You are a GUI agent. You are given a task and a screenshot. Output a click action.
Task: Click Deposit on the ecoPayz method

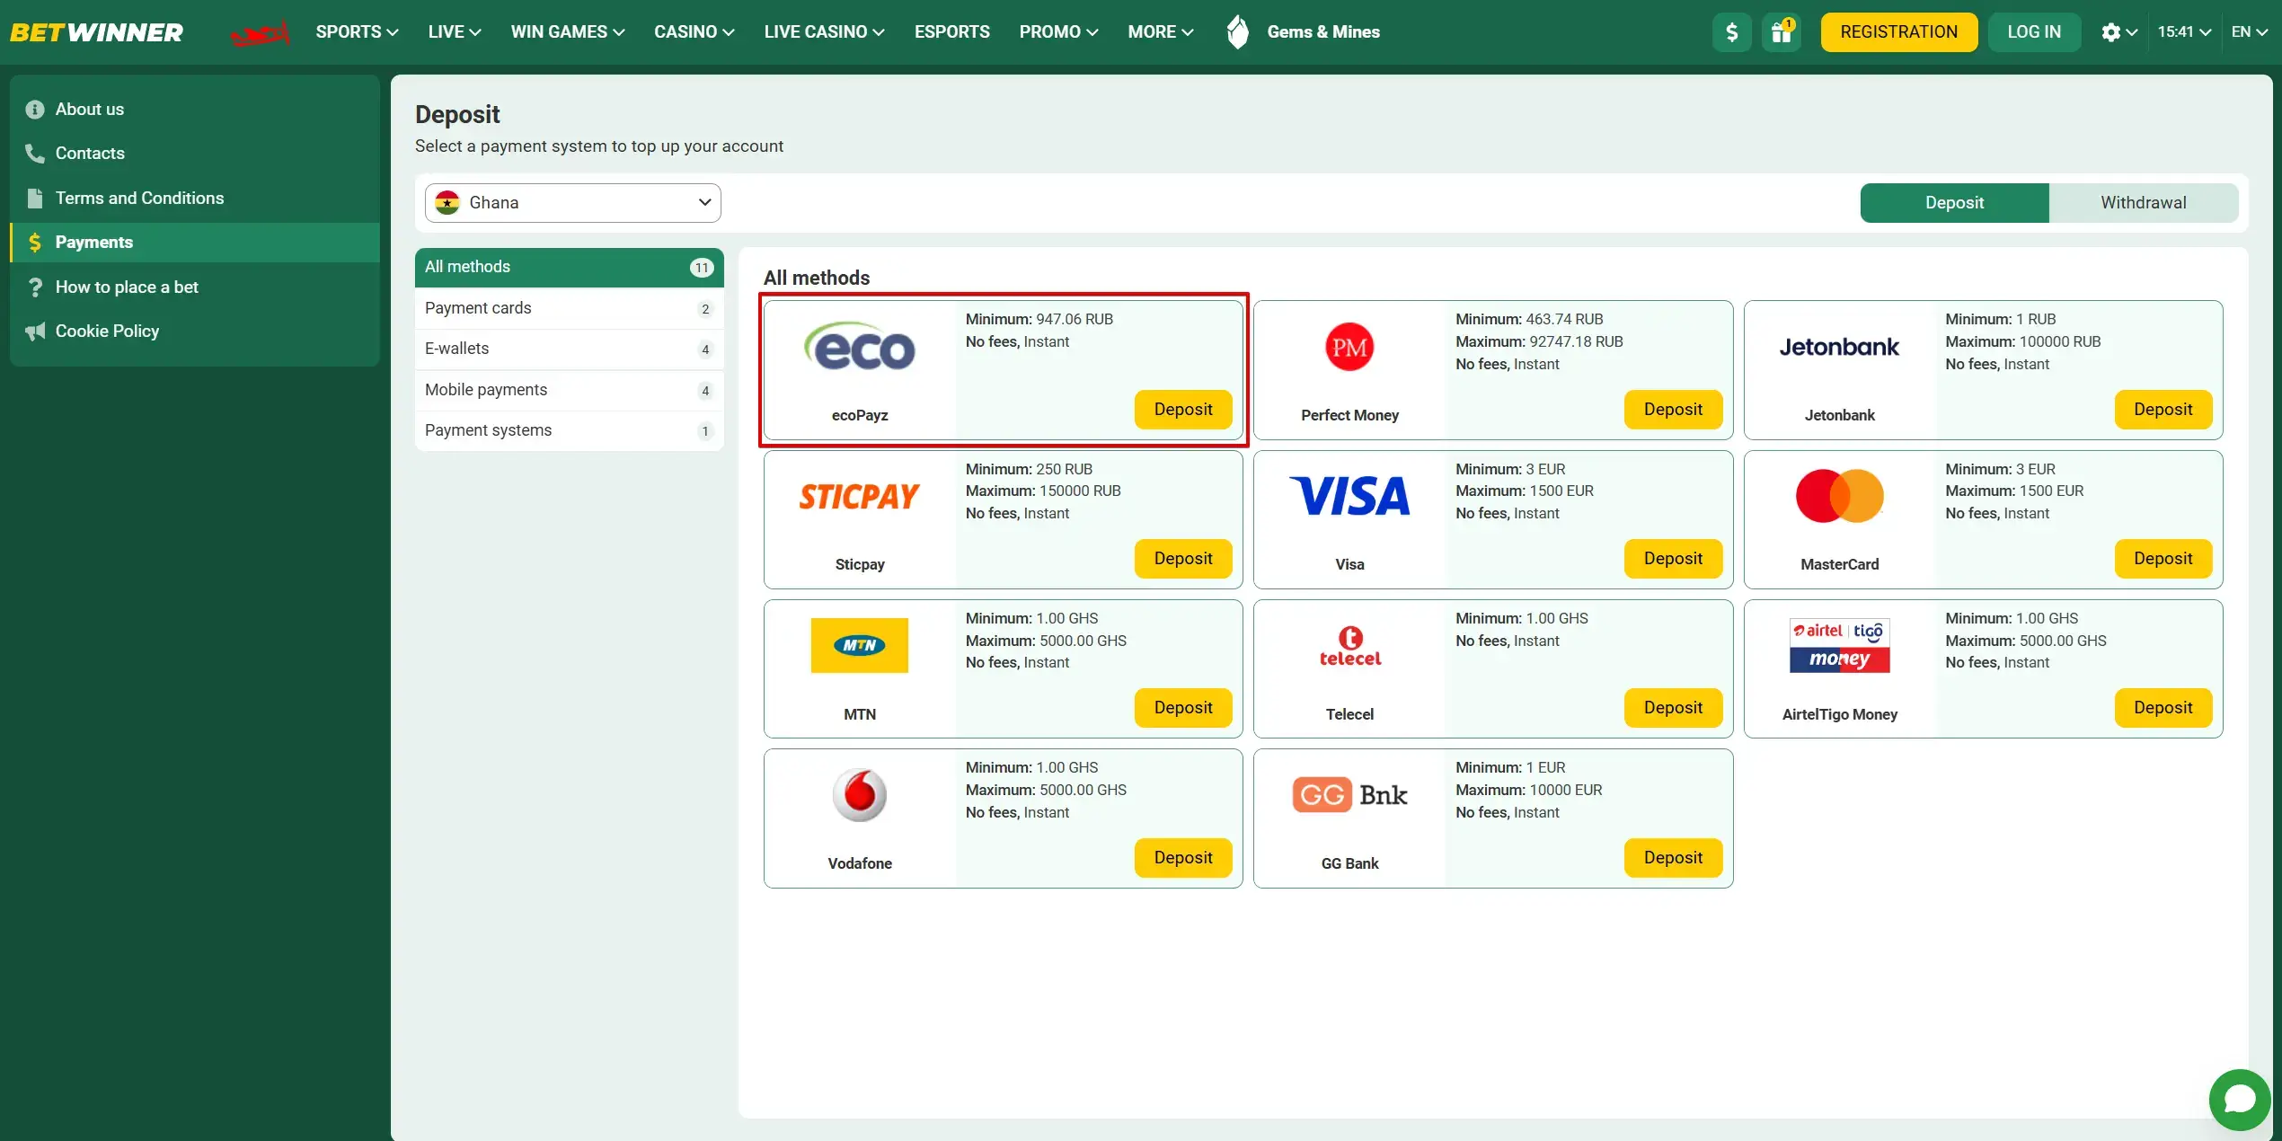click(x=1183, y=409)
